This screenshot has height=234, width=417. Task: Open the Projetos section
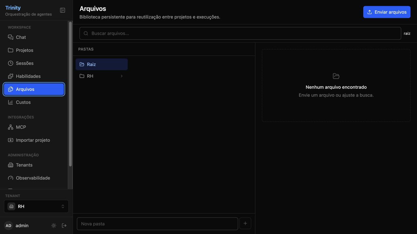[34, 50]
